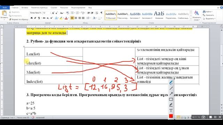Select the arrow drawing tool

pos(171,94)
